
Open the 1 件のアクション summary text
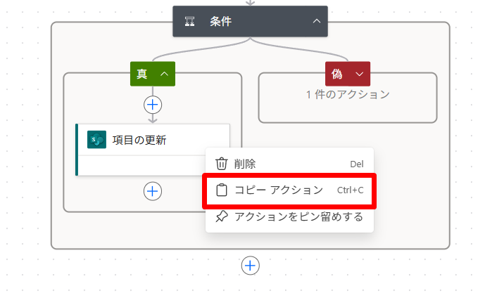[x=348, y=94]
